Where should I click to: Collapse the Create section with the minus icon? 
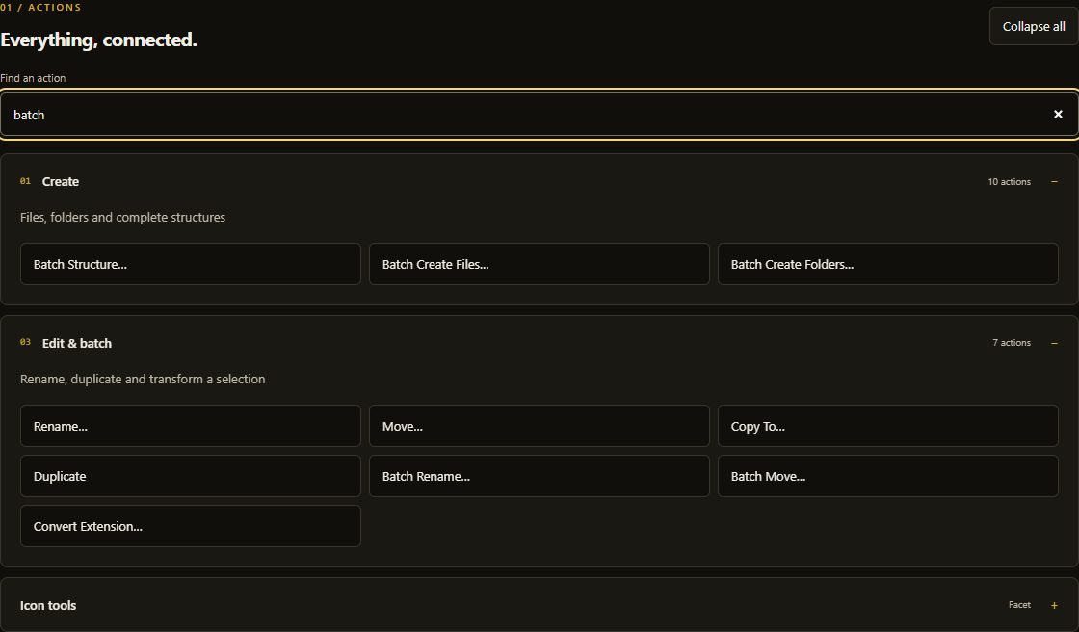pyautogui.click(x=1054, y=182)
